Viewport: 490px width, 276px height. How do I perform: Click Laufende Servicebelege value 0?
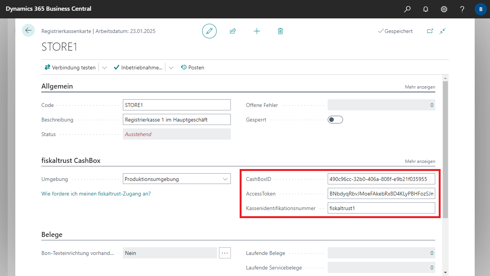pos(381,268)
